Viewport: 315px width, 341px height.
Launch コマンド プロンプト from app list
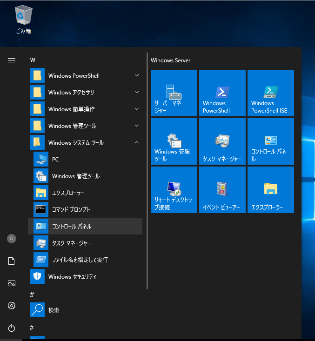coord(85,210)
